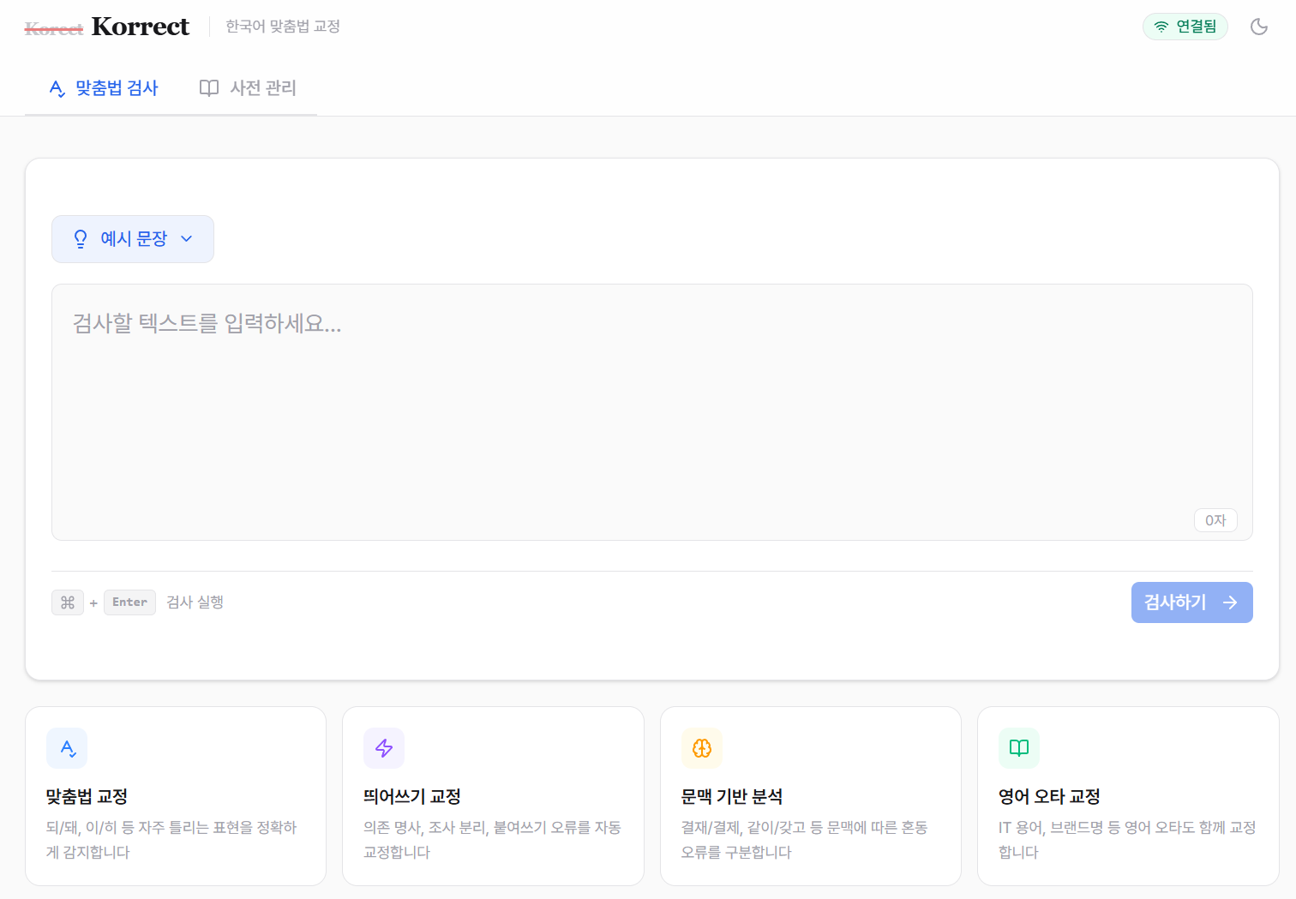This screenshot has height=899, width=1296.
Task: Select the 띄어쓰기 교정 card title
Action: 412,796
